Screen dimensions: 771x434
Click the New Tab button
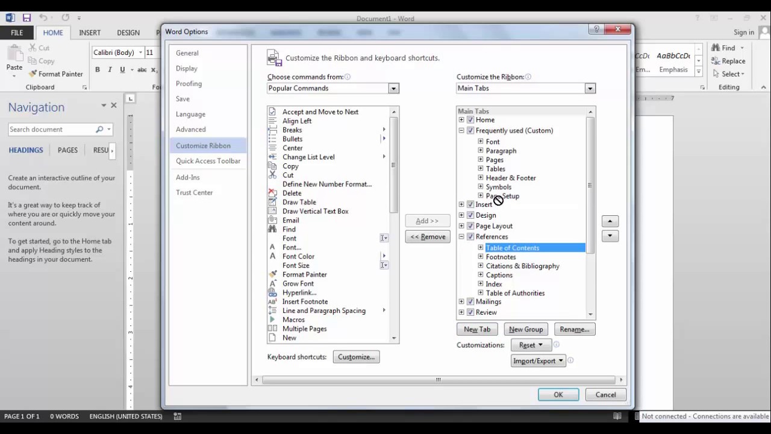click(477, 329)
